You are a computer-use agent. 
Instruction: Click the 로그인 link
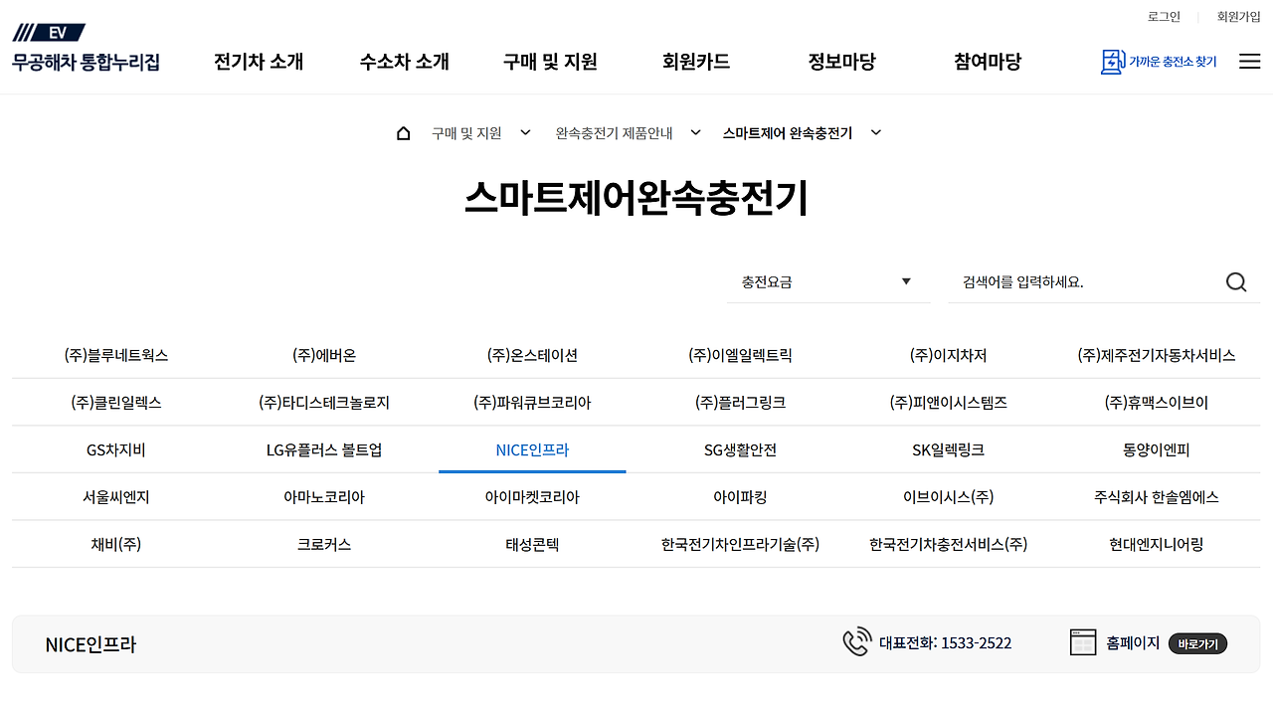pos(1164,17)
